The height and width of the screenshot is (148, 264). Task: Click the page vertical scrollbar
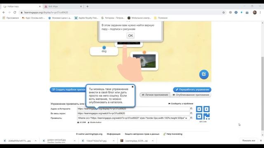(262, 94)
